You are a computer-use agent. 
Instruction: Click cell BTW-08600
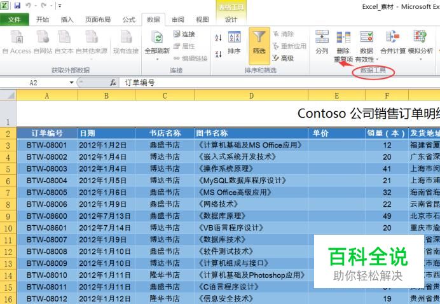(47, 216)
